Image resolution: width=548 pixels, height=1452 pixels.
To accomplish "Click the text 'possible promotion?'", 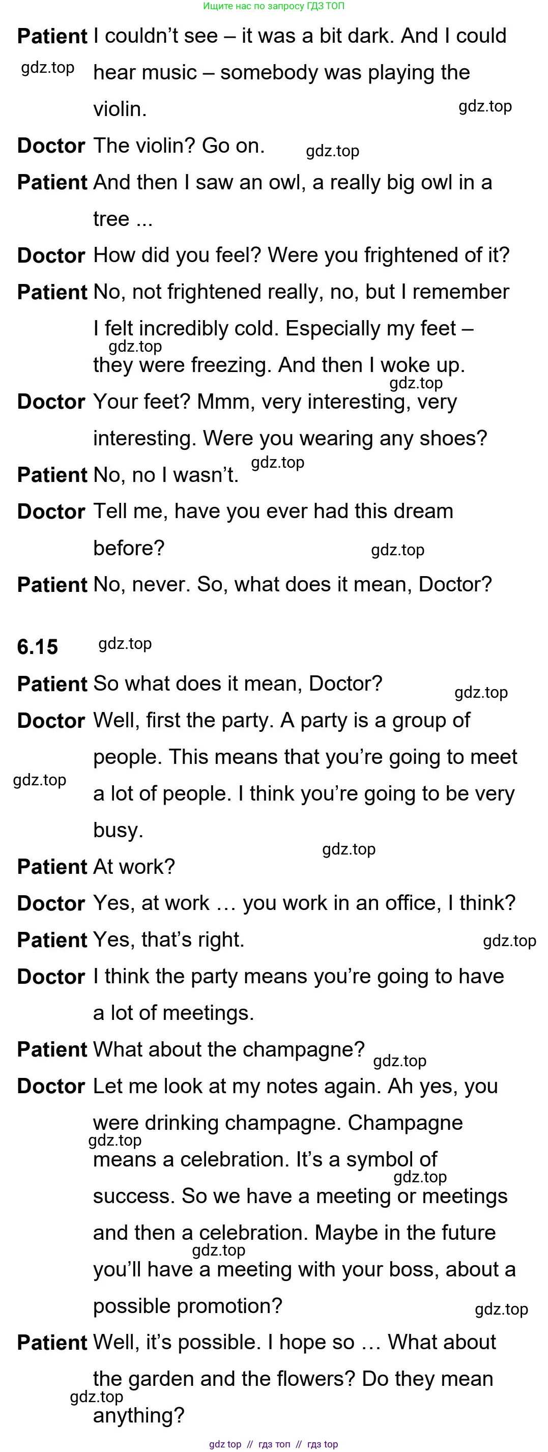I will [x=187, y=1306].
